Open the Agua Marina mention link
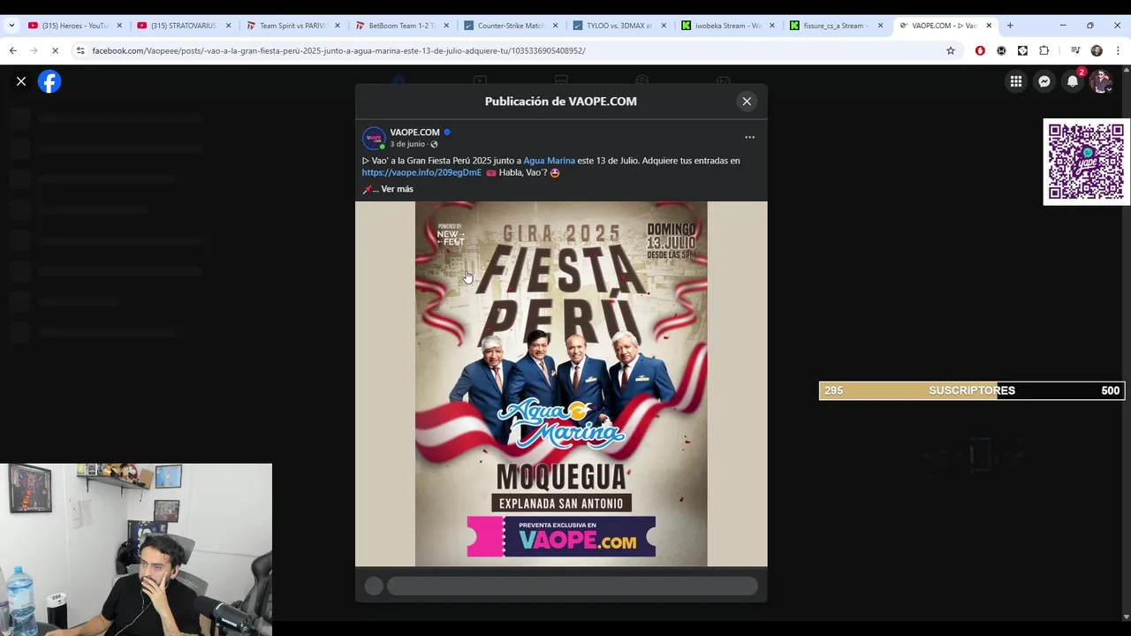Screen dimensions: 1131x636 point(549,161)
